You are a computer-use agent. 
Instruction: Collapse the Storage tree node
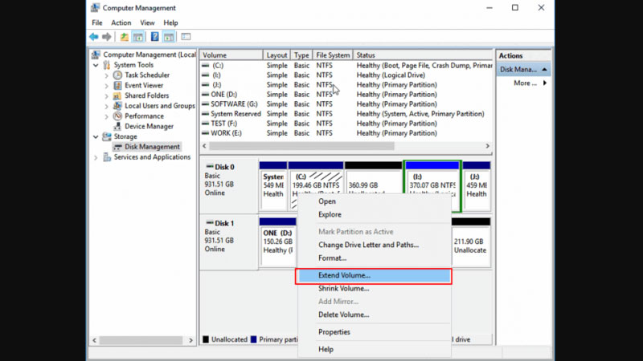(x=96, y=136)
